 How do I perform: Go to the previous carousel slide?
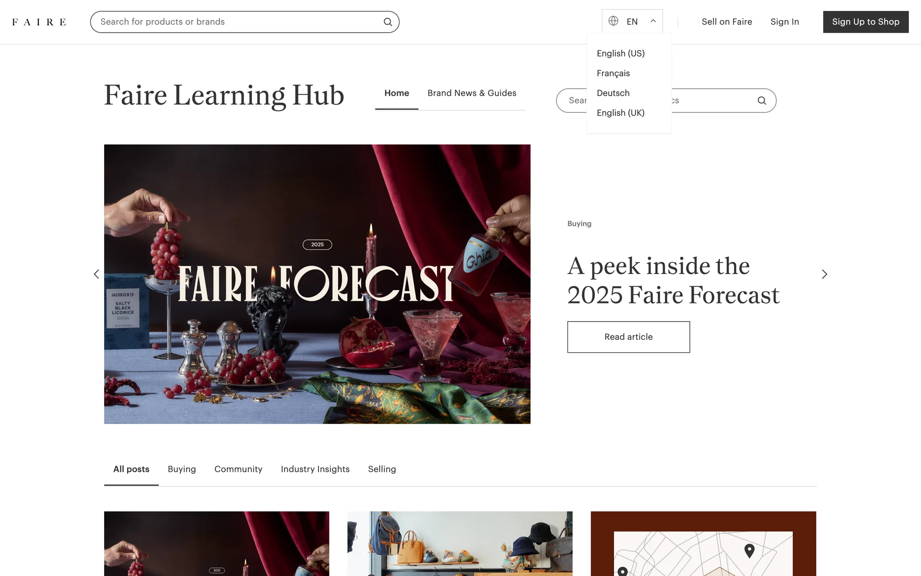point(96,274)
